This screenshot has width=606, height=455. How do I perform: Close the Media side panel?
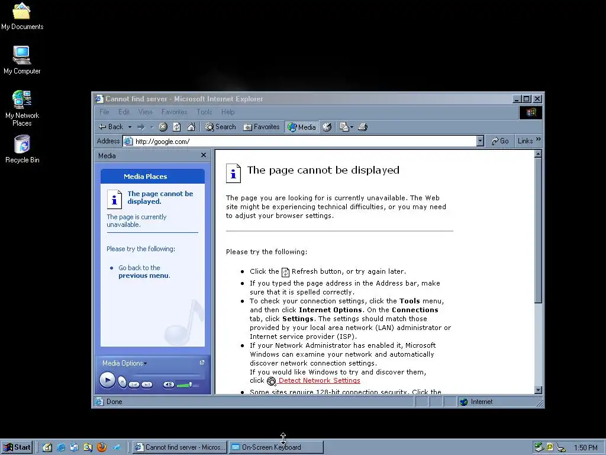tap(204, 155)
